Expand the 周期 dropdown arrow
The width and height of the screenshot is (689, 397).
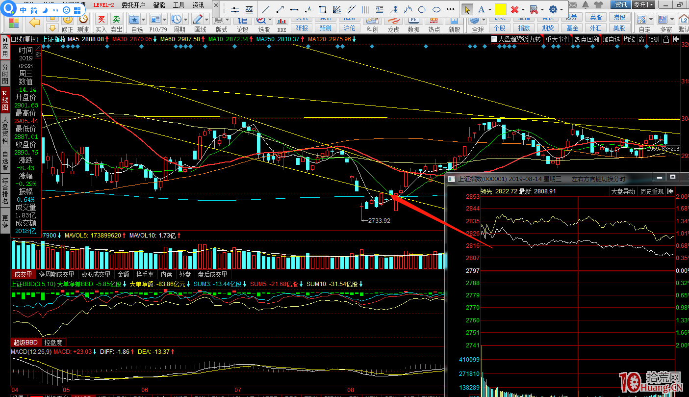[x=185, y=19]
